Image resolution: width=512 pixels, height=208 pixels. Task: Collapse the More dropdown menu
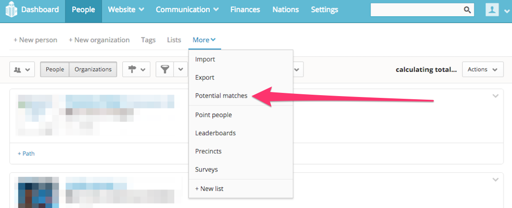pyautogui.click(x=204, y=40)
